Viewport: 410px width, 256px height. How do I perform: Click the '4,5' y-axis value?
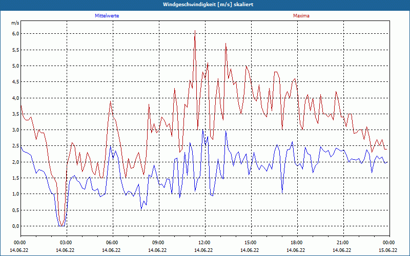(16, 82)
